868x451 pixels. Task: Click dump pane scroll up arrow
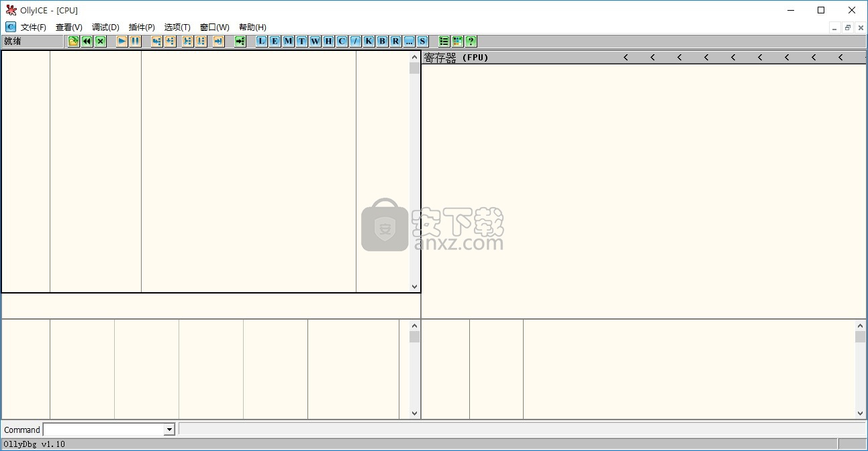click(x=414, y=326)
